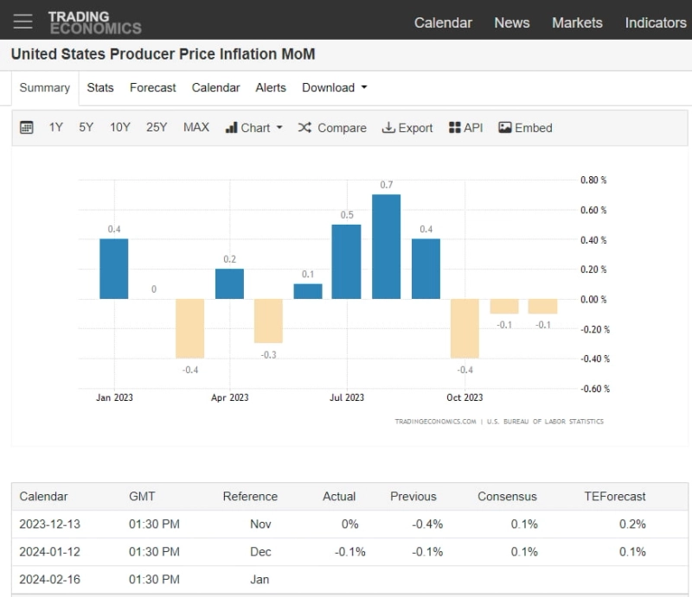Open the Forecast tab
The width and height of the screenshot is (692, 597).
click(x=153, y=87)
